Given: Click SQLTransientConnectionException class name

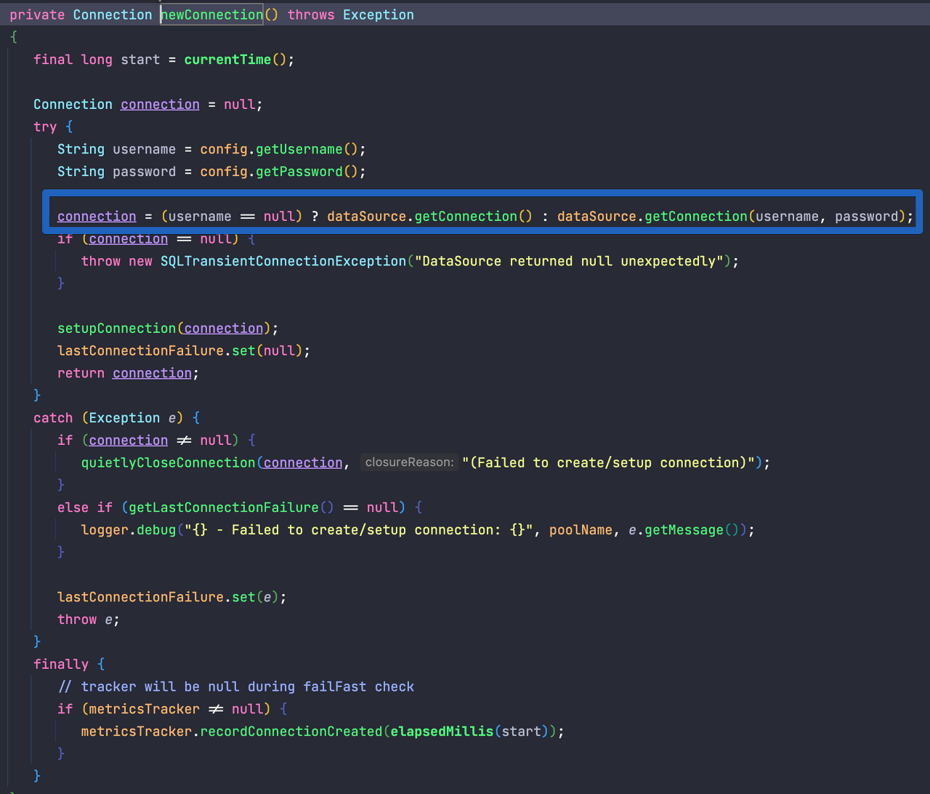Looking at the screenshot, I should [x=283, y=261].
